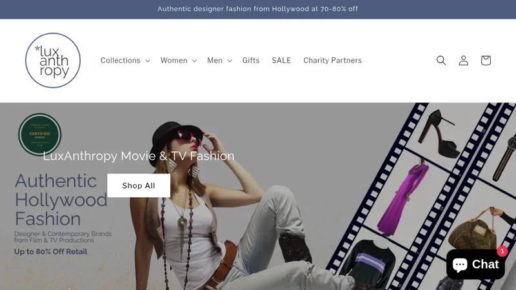Click the black high heel shoe image

(x=438, y=133)
